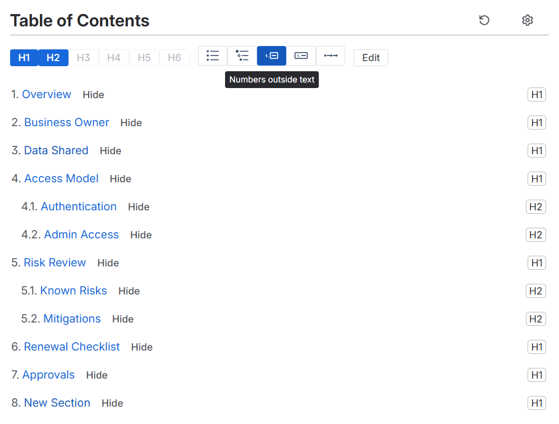Enable the H5 heading level
The width and height of the screenshot is (559, 424).
click(144, 58)
